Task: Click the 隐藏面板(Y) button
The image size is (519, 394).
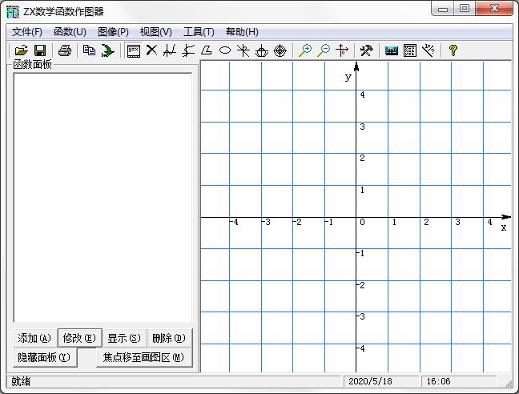Action: 44,357
